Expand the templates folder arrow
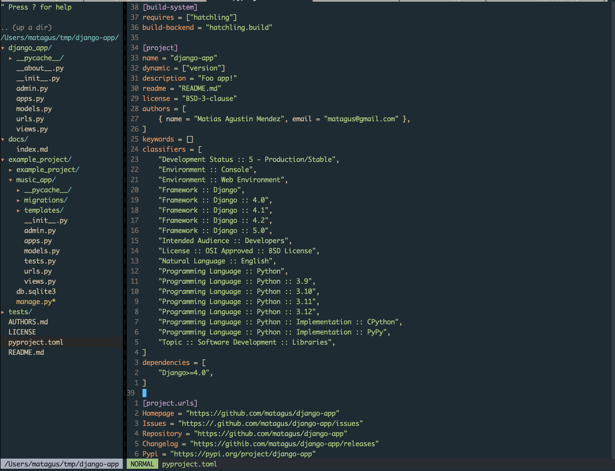This screenshot has width=615, height=471. click(18, 211)
